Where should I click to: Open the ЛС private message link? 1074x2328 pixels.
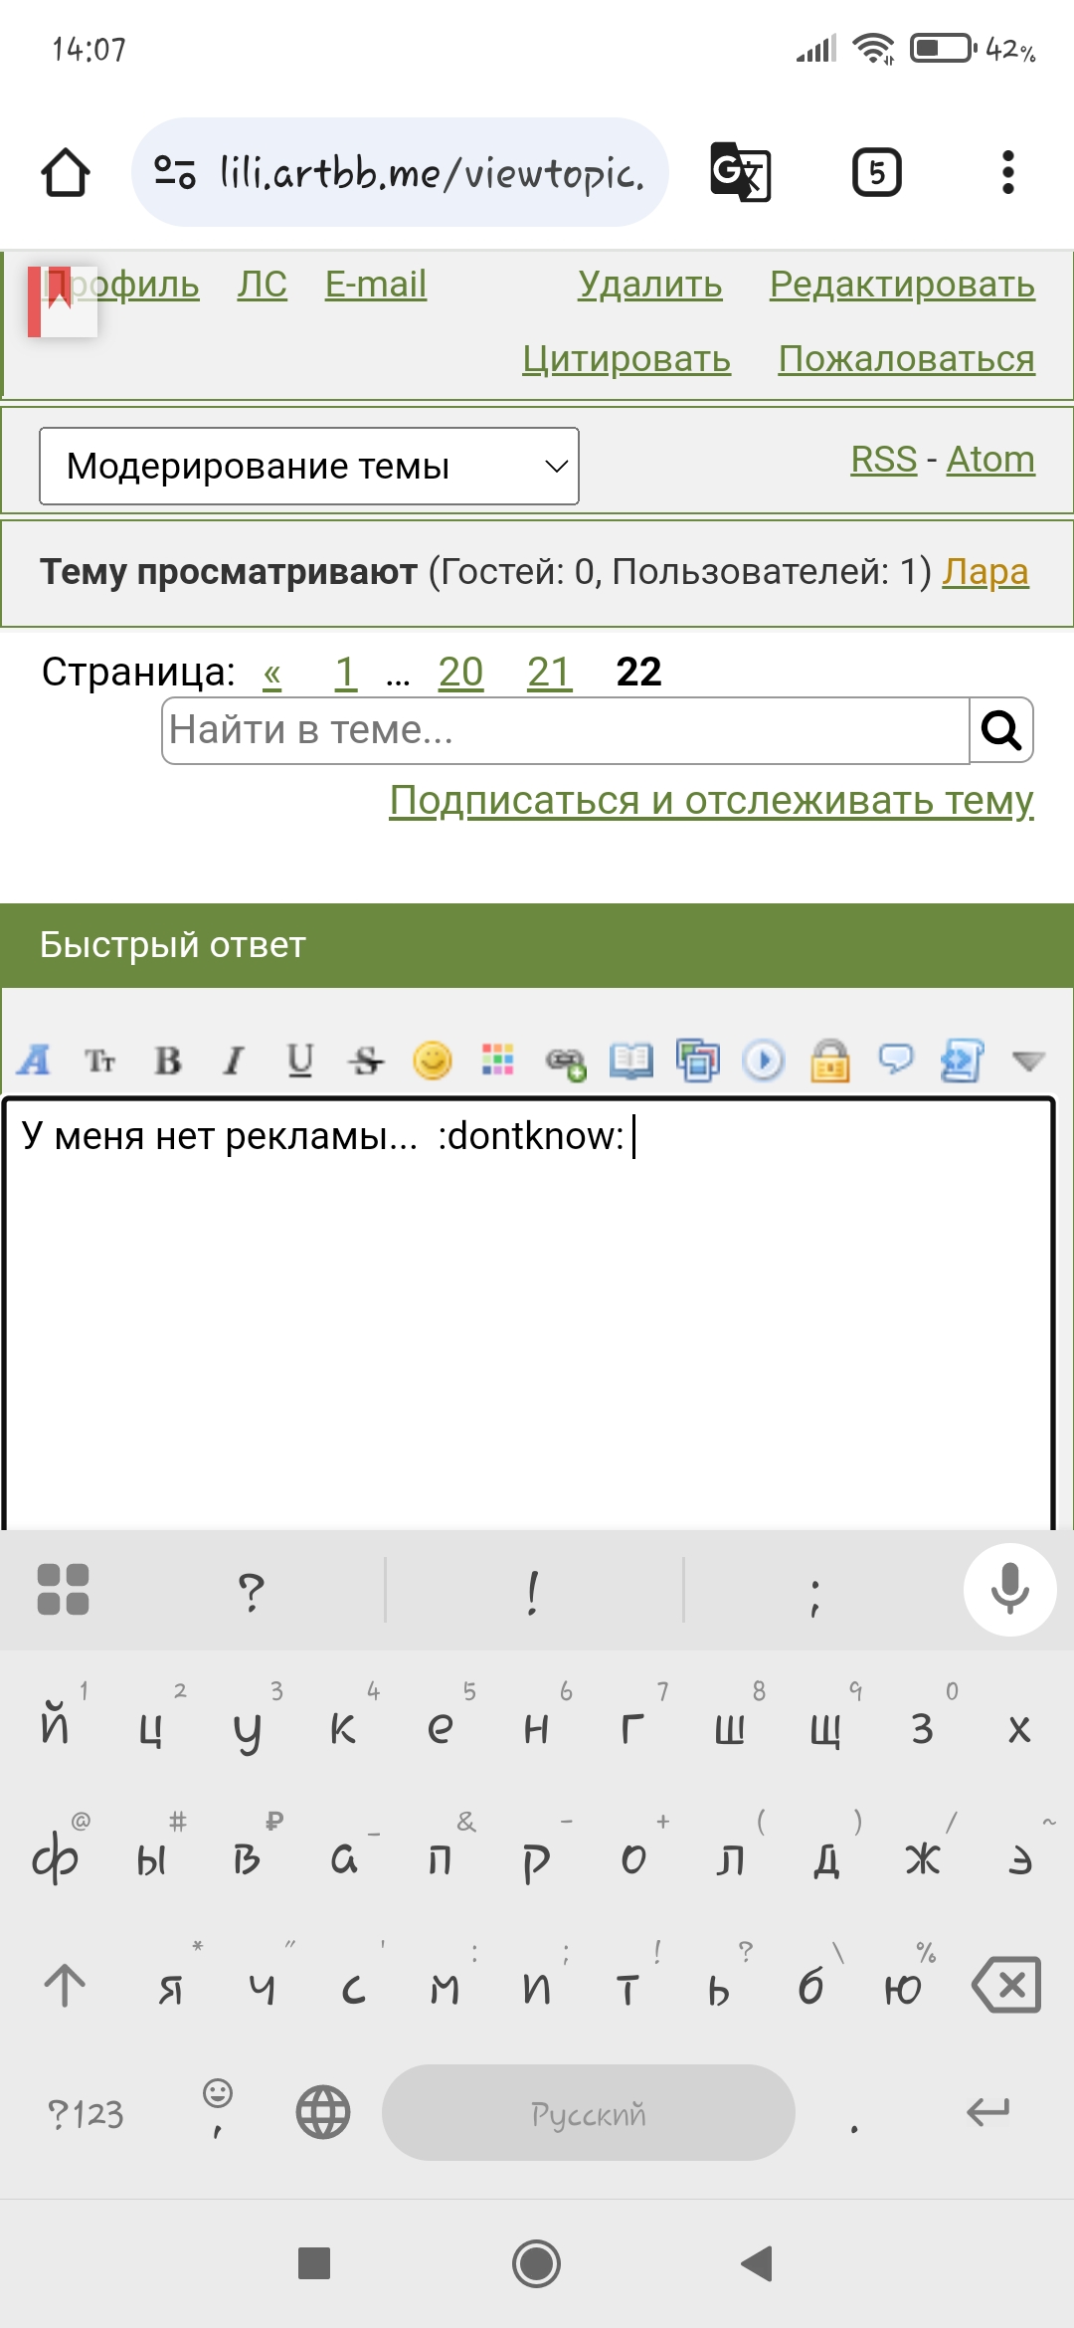pyautogui.click(x=262, y=285)
